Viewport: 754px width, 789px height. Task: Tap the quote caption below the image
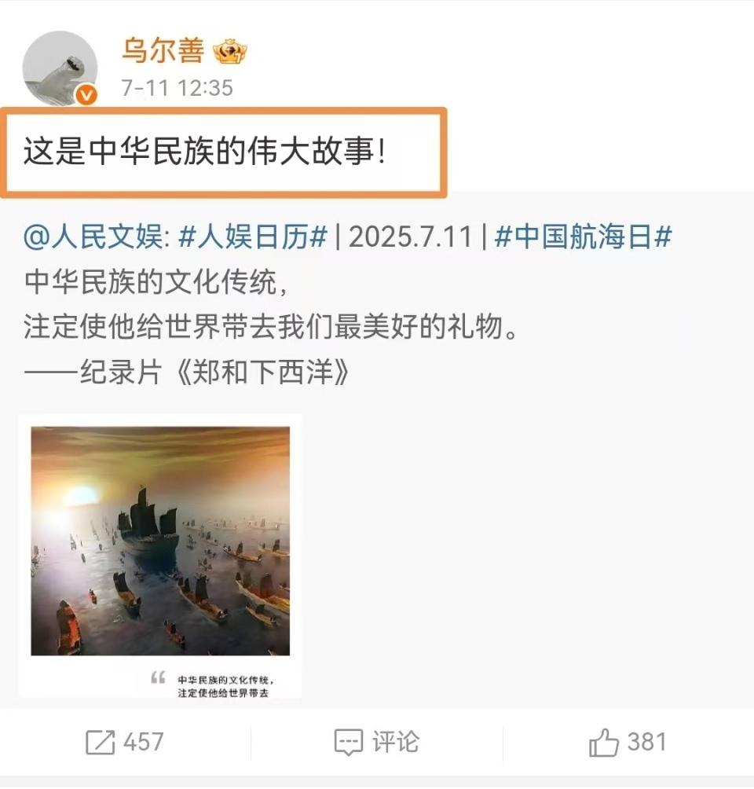pos(225,686)
